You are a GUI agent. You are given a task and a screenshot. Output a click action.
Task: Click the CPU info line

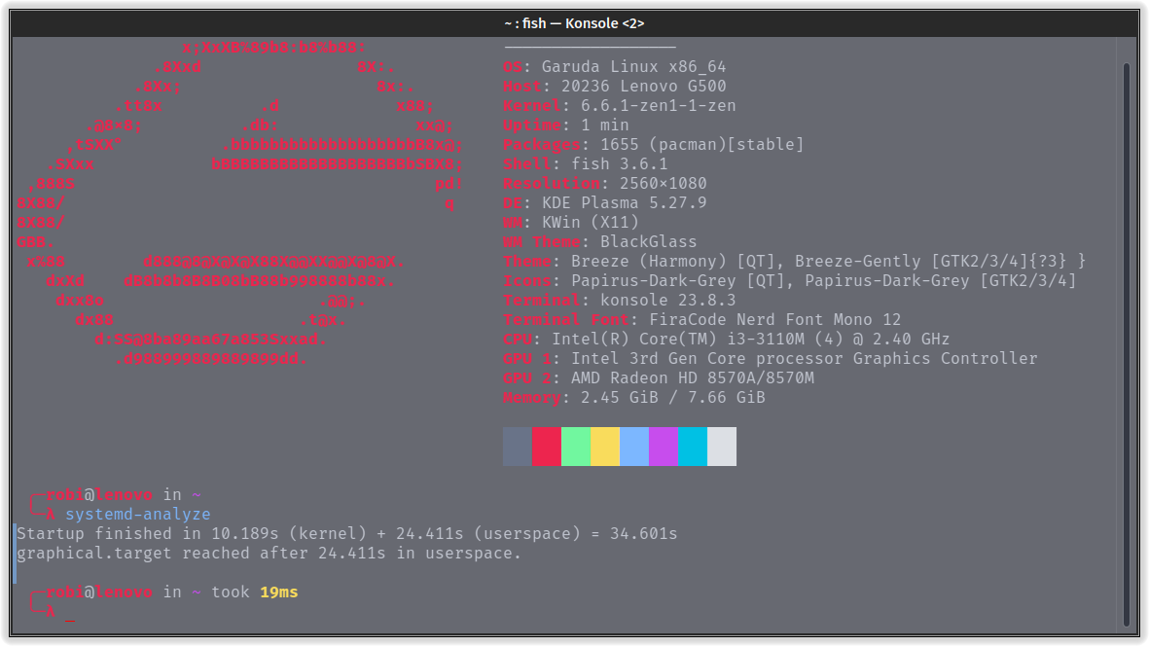726,340
